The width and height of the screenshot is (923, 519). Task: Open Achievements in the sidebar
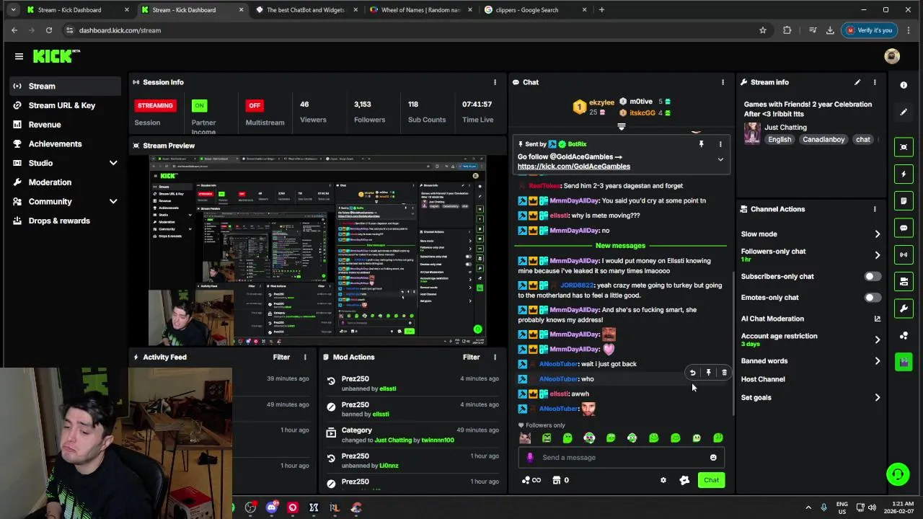(x=66, y=143)
